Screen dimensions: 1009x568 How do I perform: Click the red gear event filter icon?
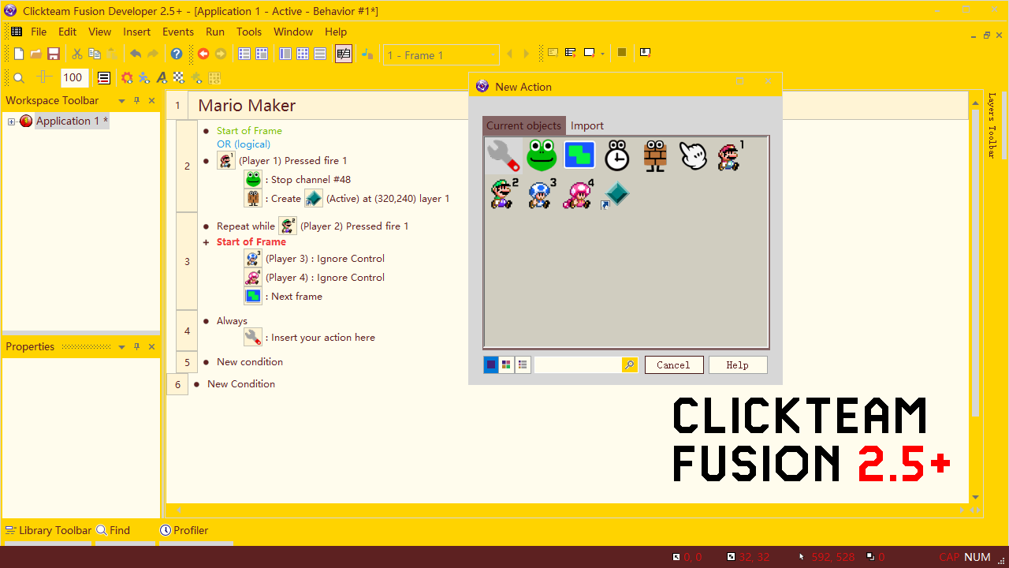coord(127,78)
